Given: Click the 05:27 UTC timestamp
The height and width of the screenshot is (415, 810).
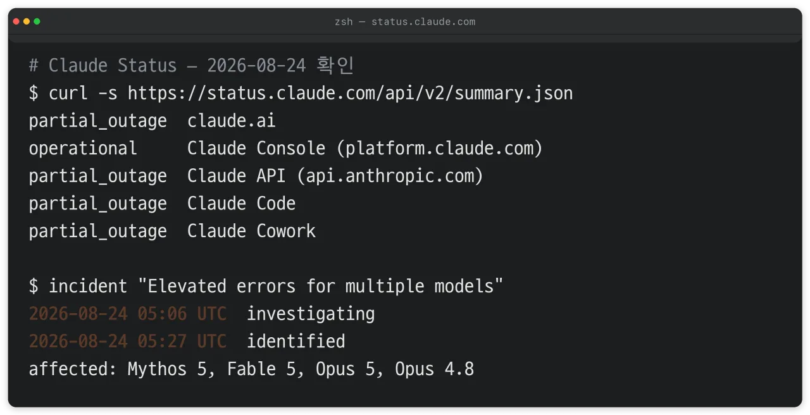Looking at the screenshot, I should pos(128,342).
